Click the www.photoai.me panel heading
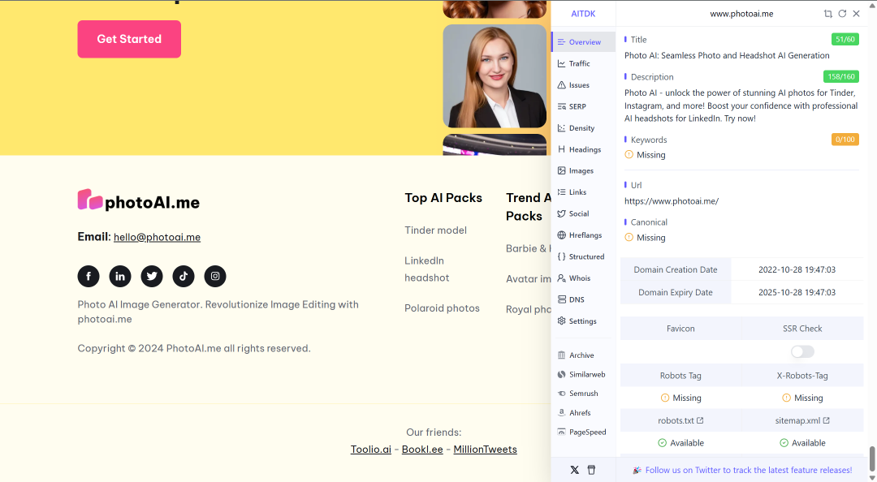This screenshot has height=482, width=877. coord(741,14)
